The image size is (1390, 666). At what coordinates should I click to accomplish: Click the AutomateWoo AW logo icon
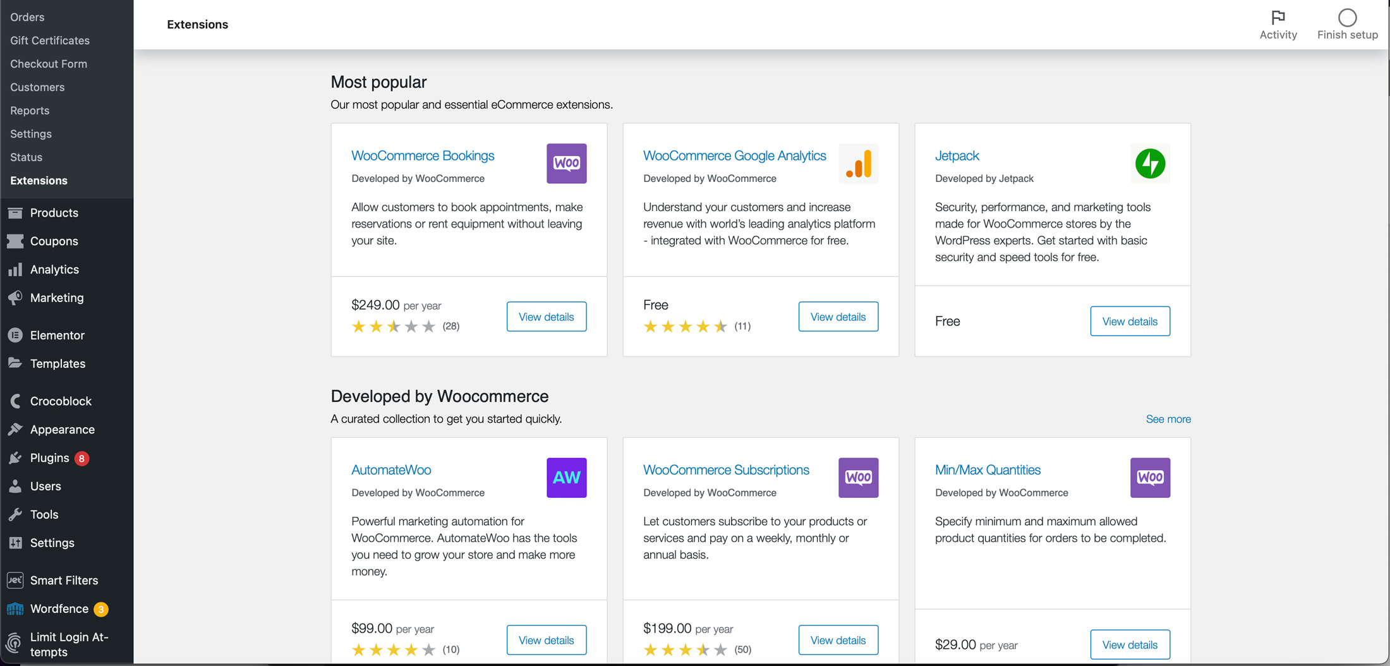coord(566,478)
